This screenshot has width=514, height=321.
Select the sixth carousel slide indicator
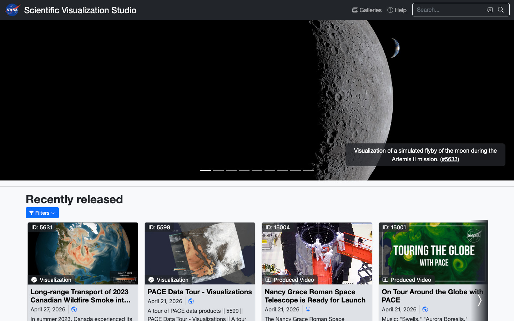(x=270, y=170)
